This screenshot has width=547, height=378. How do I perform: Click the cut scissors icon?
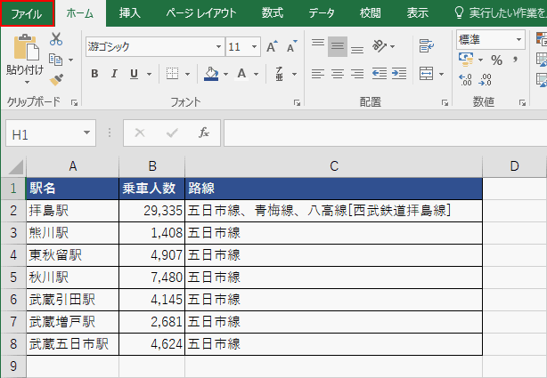click(56, 39)
